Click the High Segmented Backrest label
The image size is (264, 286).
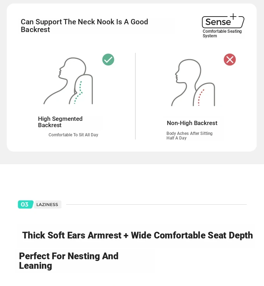point(60,122)
